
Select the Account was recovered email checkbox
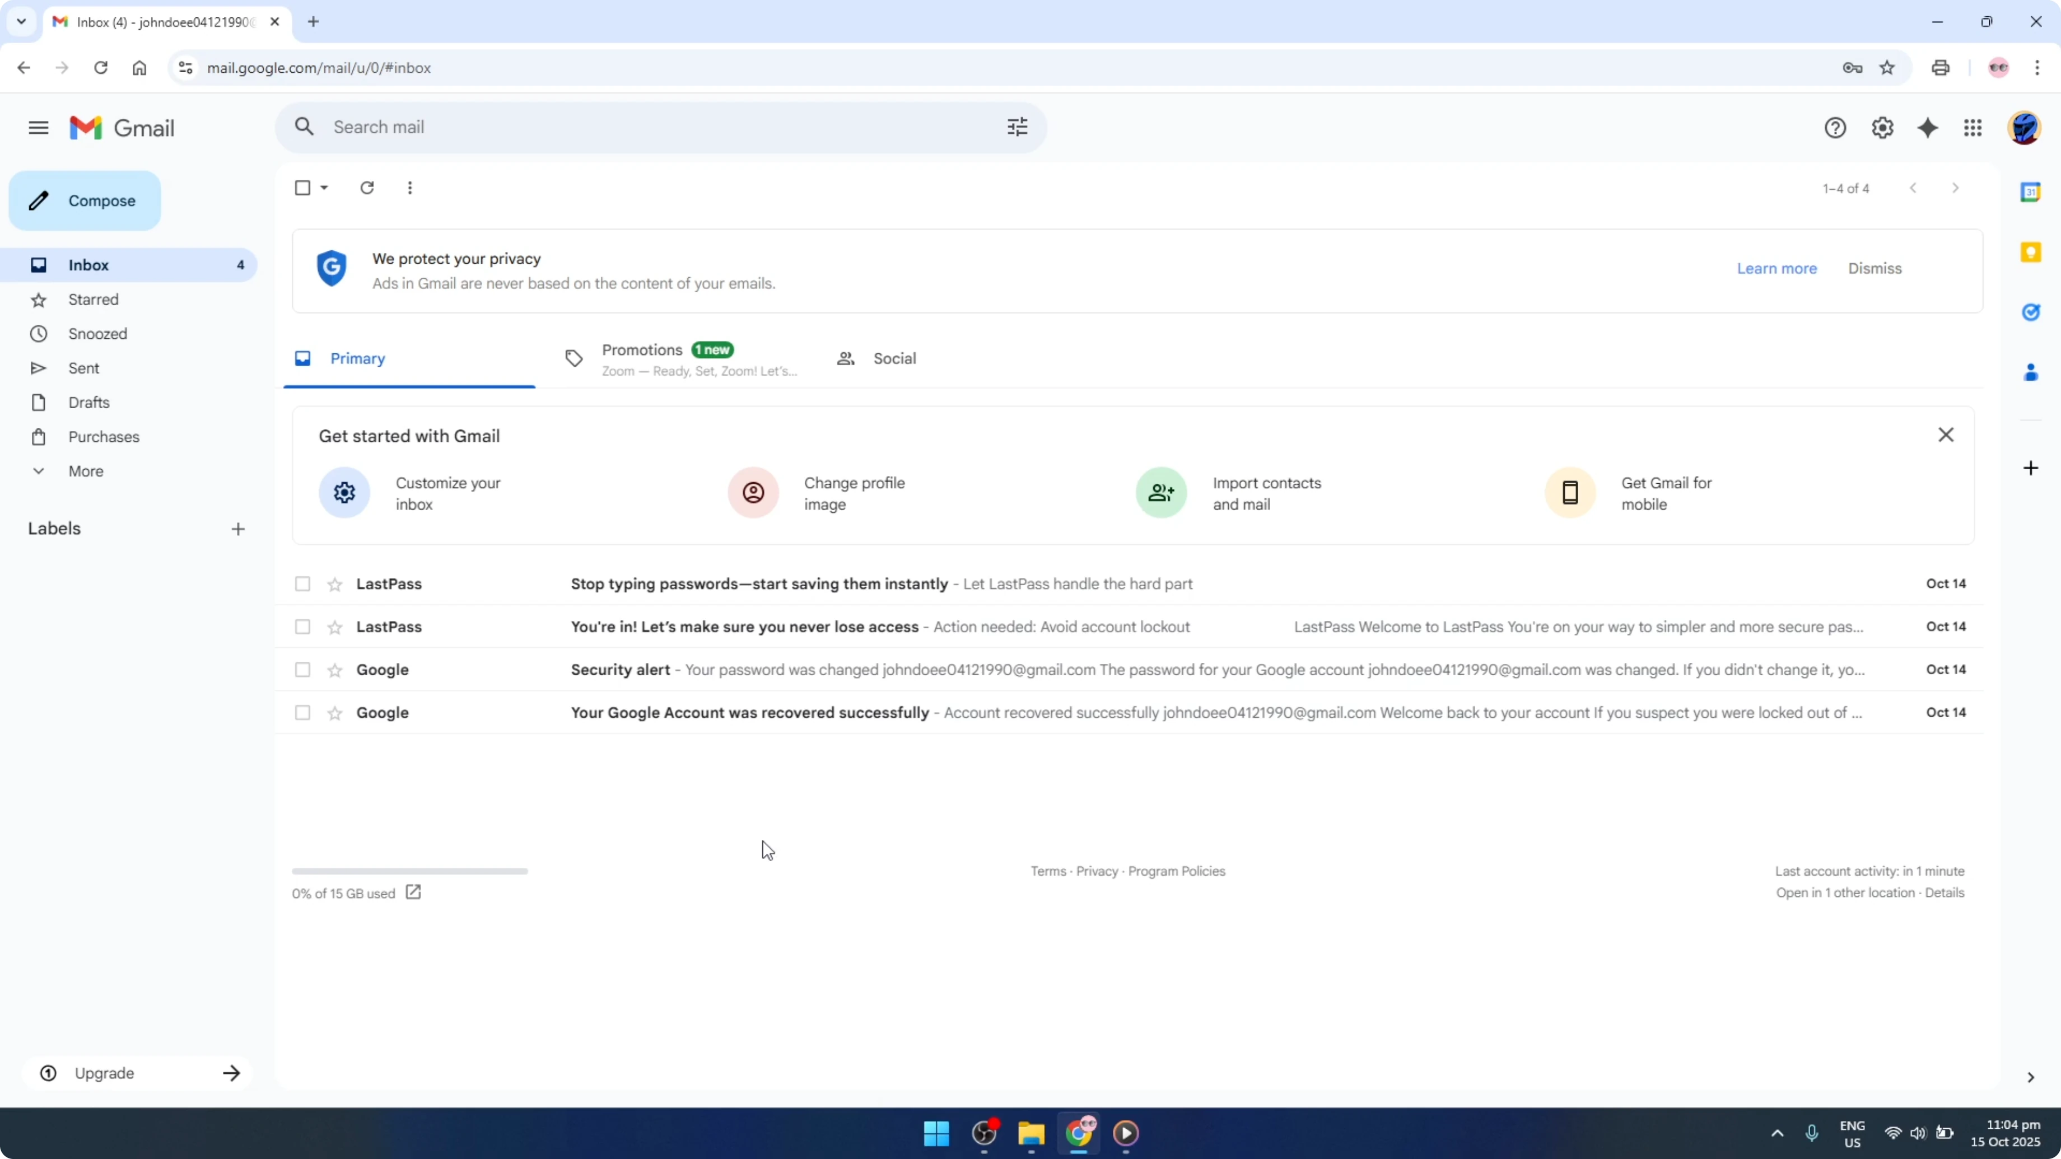[x=302, y=713]
